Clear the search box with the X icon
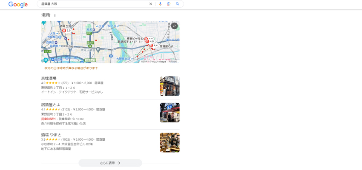This screenshot has height=170, width=362. click(x=150, y=4)
